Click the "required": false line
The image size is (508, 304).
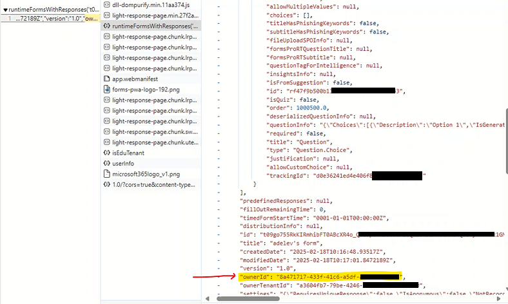pyautogui.click(x=296, y=133)
